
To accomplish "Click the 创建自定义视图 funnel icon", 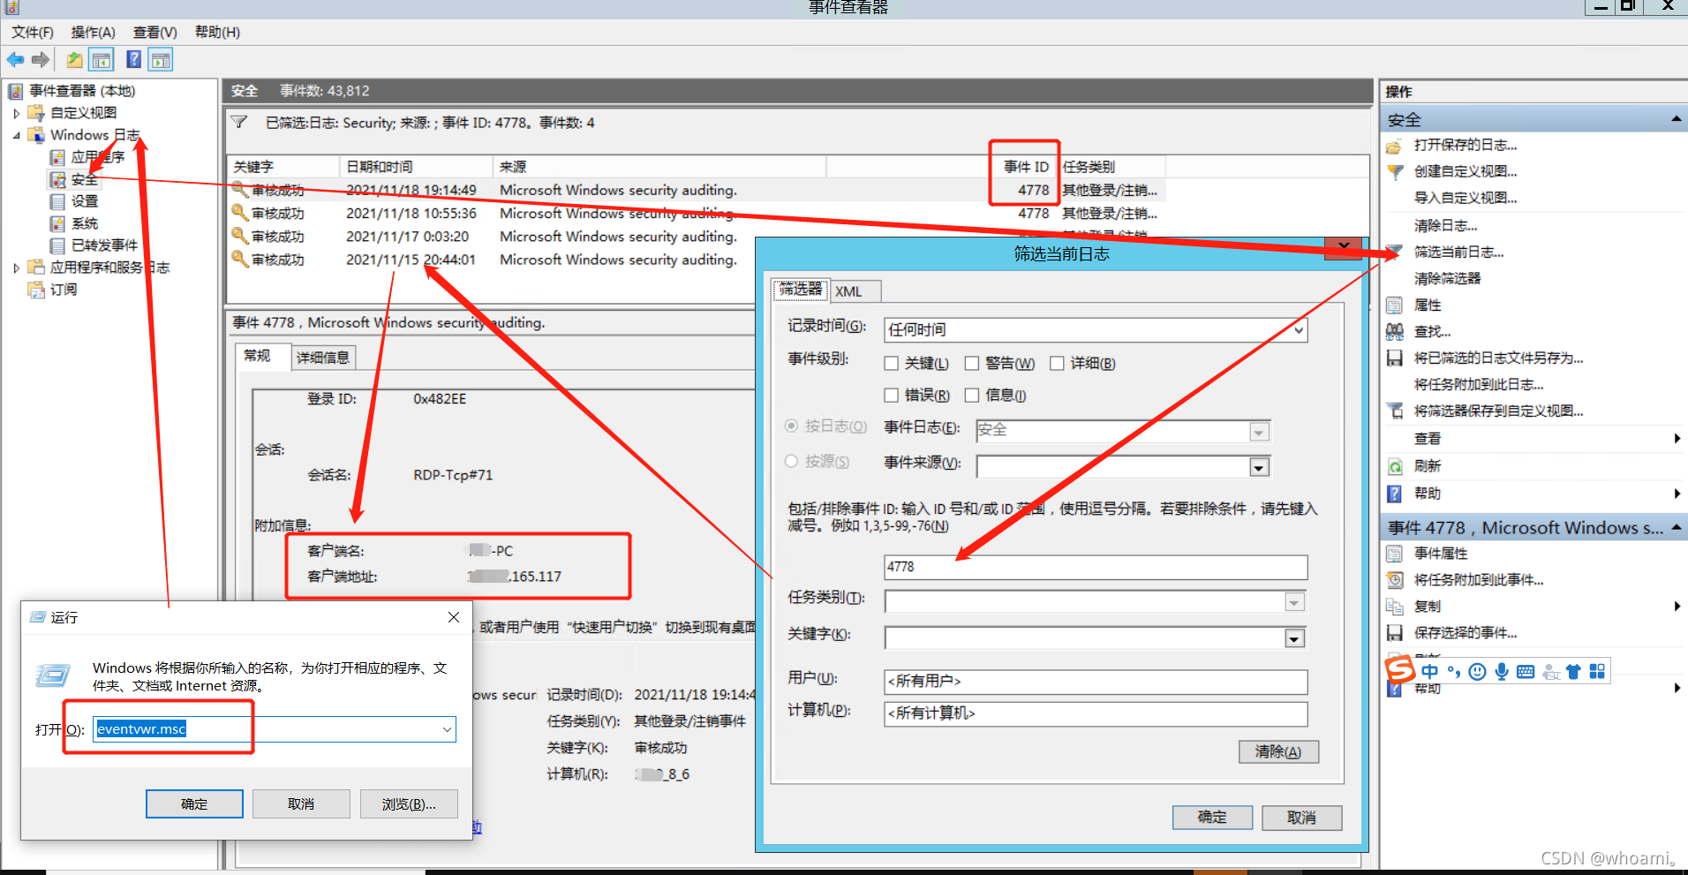I will 1395,172.
